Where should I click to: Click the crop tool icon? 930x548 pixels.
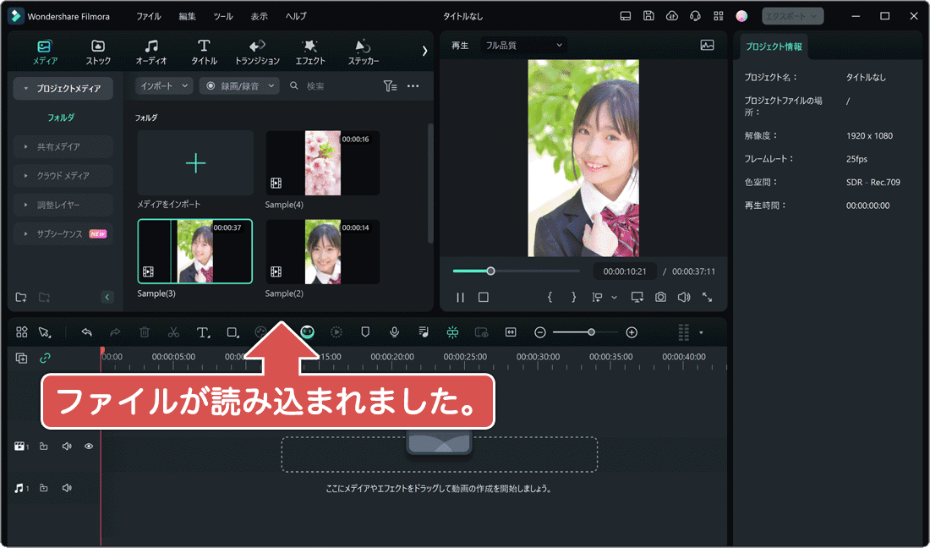232,332
